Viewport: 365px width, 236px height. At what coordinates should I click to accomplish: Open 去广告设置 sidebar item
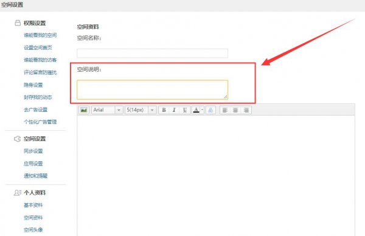click(x=36, y=109)
